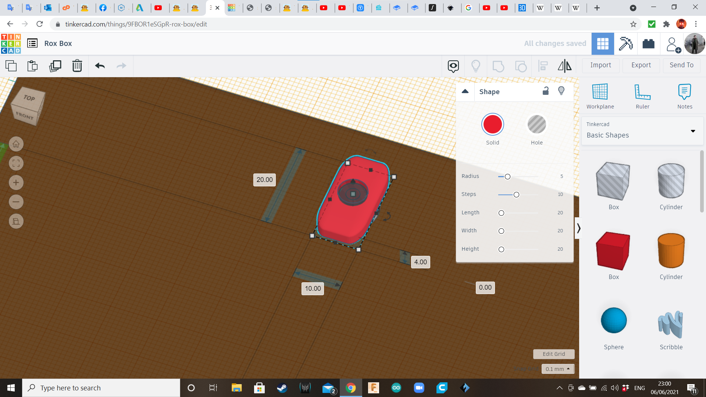This screenshot has width=706, height=397.
Task: Change grid precision to 0.1mm
Action: 557,369
